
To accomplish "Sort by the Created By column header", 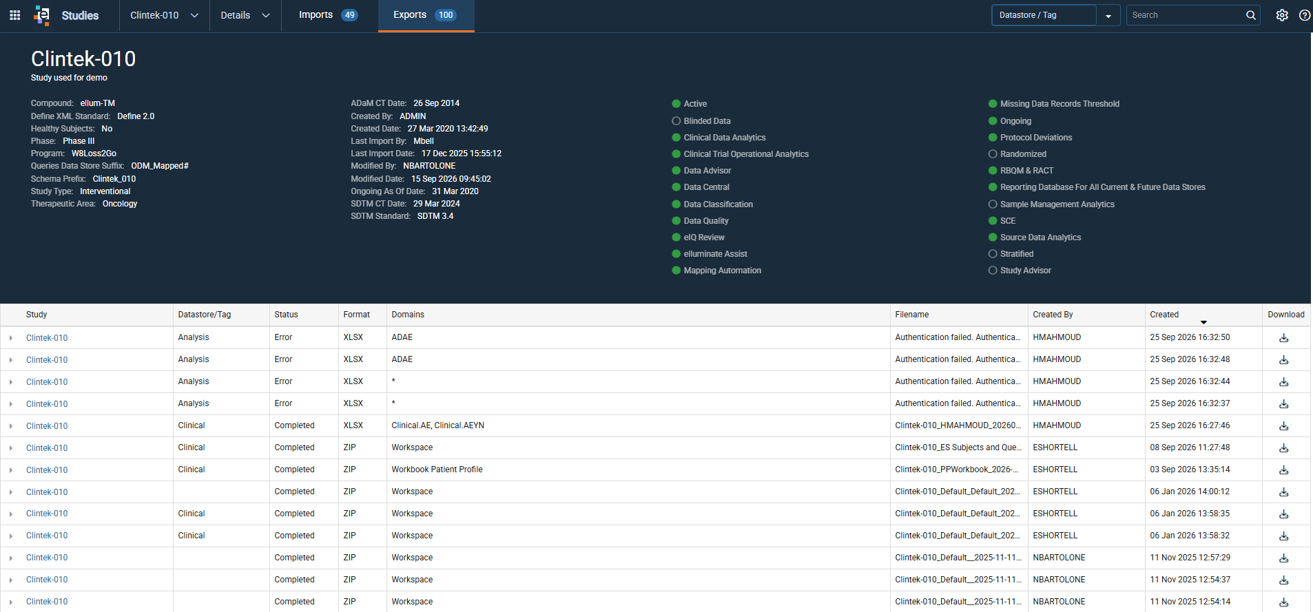I will click(1053, 315).
